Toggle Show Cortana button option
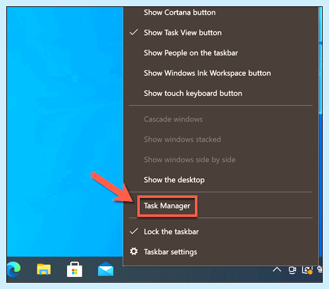Viewport: 329px width, 289px height. (x=221, y=13)
